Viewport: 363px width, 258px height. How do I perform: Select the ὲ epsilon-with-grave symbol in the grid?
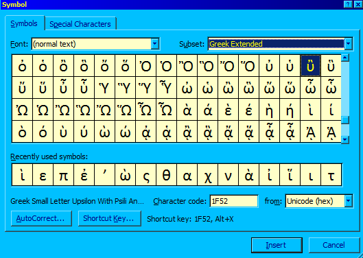[x=229, y=110]
